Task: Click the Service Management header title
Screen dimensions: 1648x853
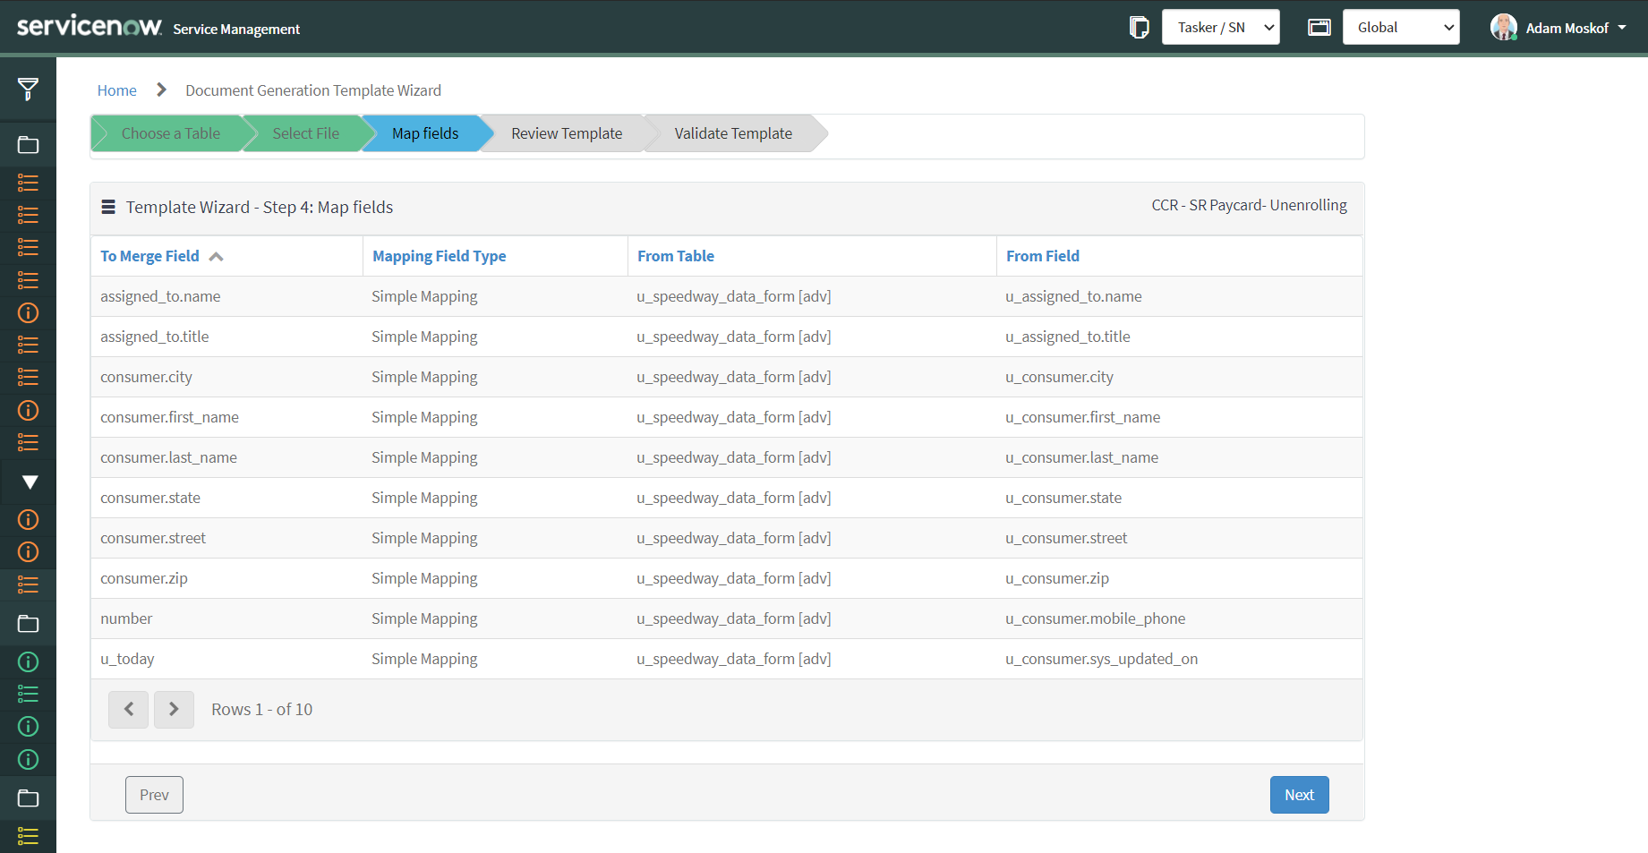Action: (236, 29)
